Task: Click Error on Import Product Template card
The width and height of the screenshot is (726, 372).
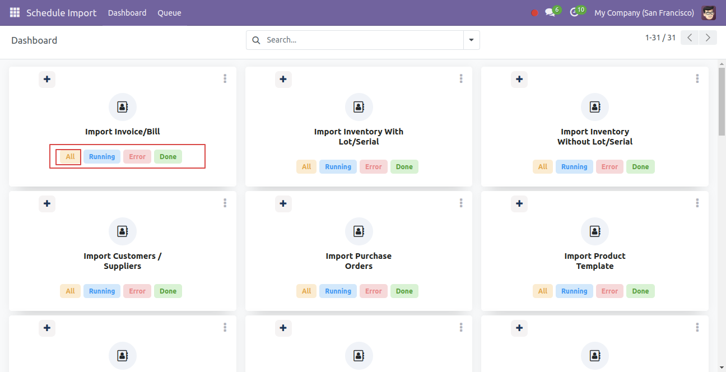Action: pos(609,291)
